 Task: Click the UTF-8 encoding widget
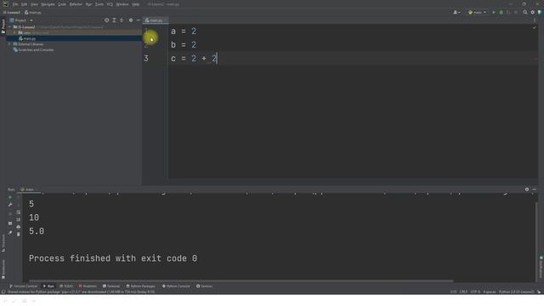tap(475, 292)
